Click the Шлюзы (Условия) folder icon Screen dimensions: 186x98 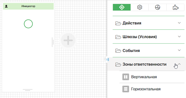(x=118, y=37)
